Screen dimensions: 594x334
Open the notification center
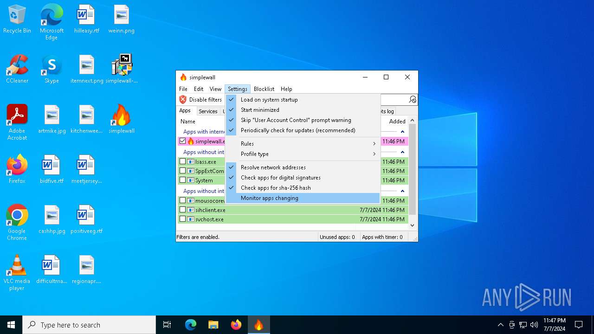tap(579, 325)
